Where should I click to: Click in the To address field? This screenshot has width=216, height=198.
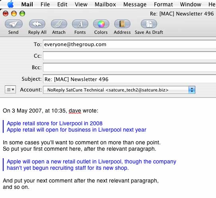pyautogui.click(x=130, y=45)
